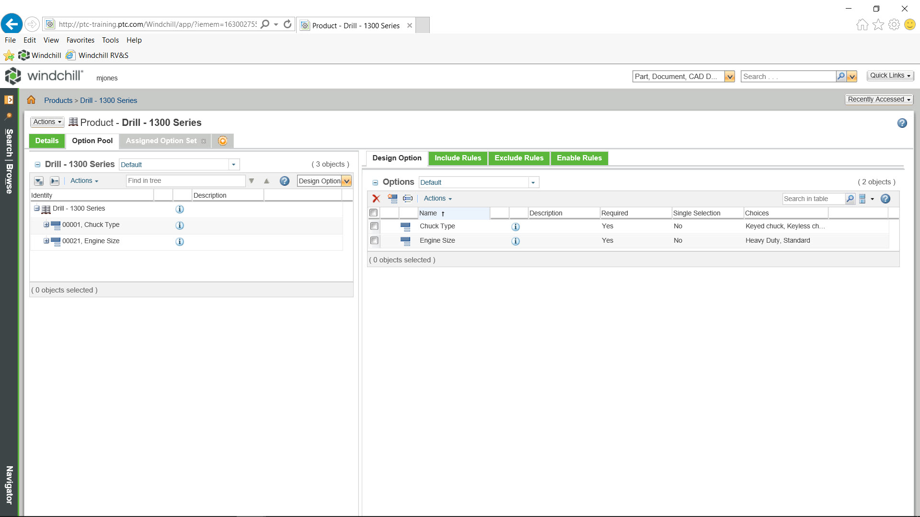The width and height of the screenshot is (920, 517).
Task: Delete selected options with the red X icon
Action: click(376, 198)
